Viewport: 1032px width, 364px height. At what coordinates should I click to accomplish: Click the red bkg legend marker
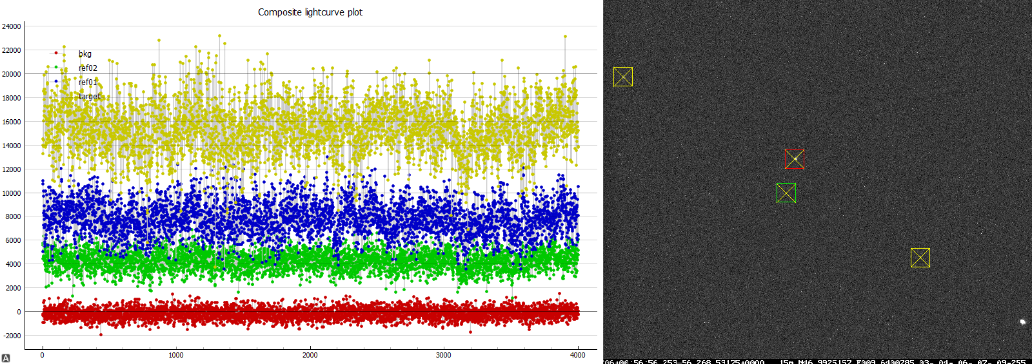point(56,53)
